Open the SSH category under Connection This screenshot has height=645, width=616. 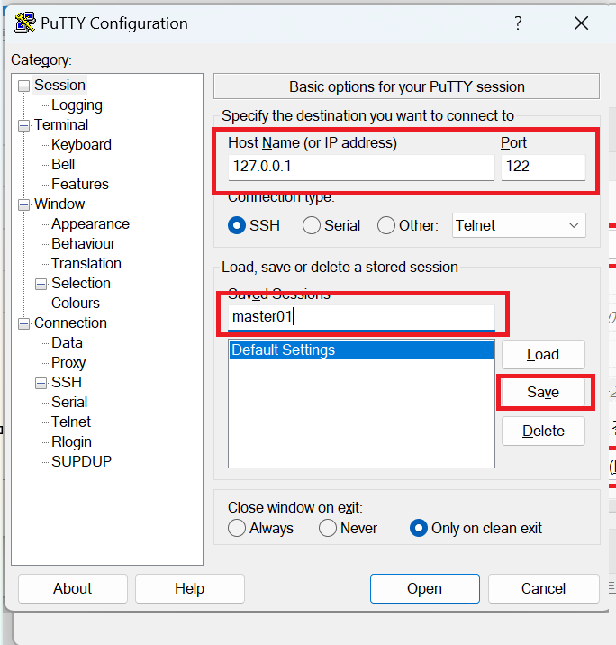[x=67, y=383]
